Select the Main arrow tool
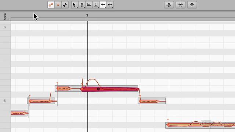 [x=75, y=5]
